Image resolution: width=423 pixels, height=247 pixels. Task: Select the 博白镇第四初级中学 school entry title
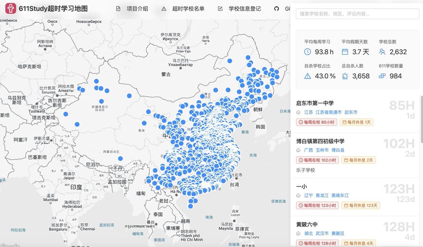coord(320,141)
